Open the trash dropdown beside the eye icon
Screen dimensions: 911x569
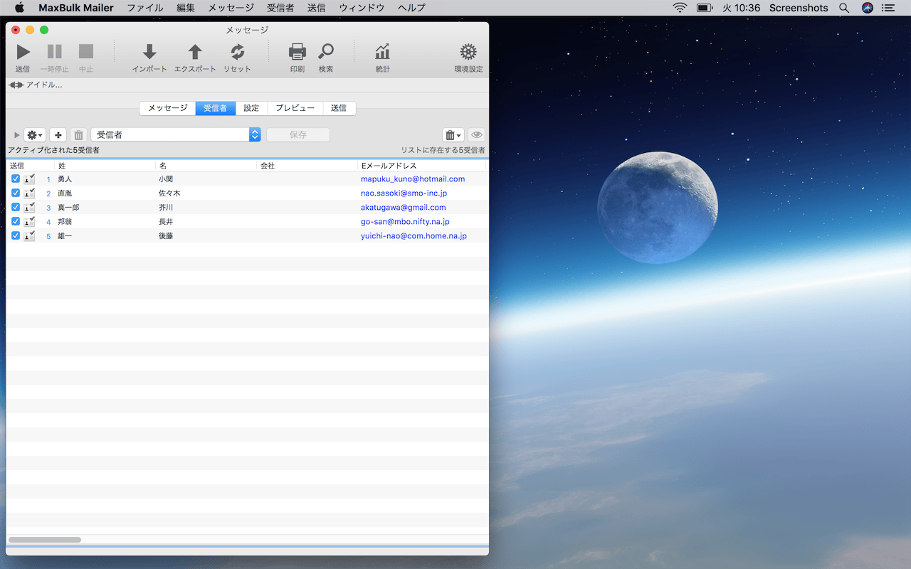coord(453,135)
